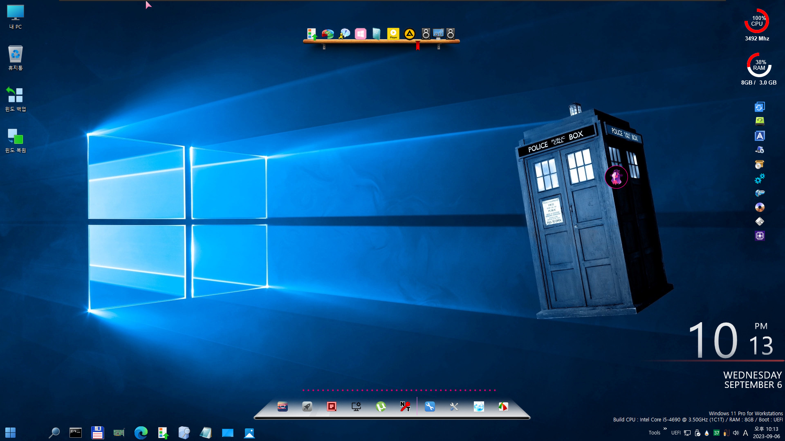This screenshot has width=785, height=441.
Task: Click the diamond eraser icon in right sidebar
Action: (x=760, y=221)
